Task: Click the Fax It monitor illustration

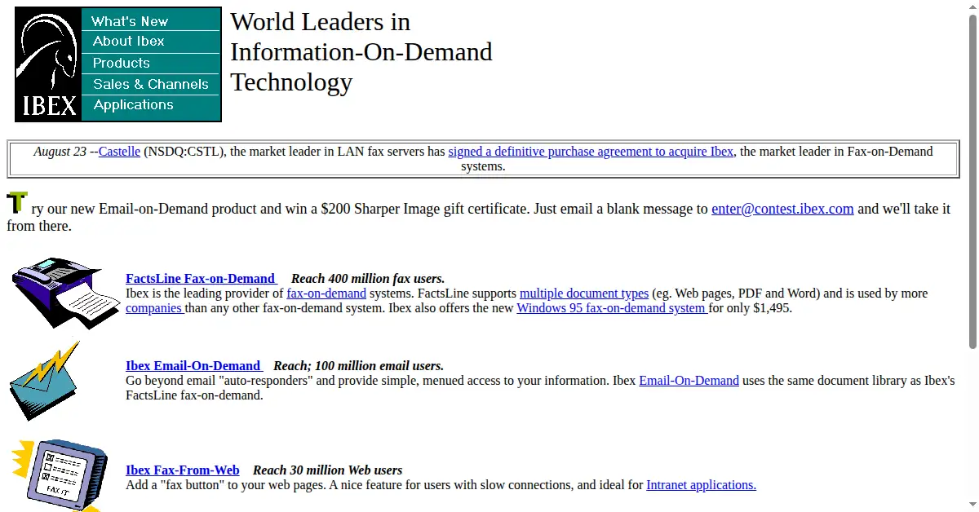Action: (59, 475)
